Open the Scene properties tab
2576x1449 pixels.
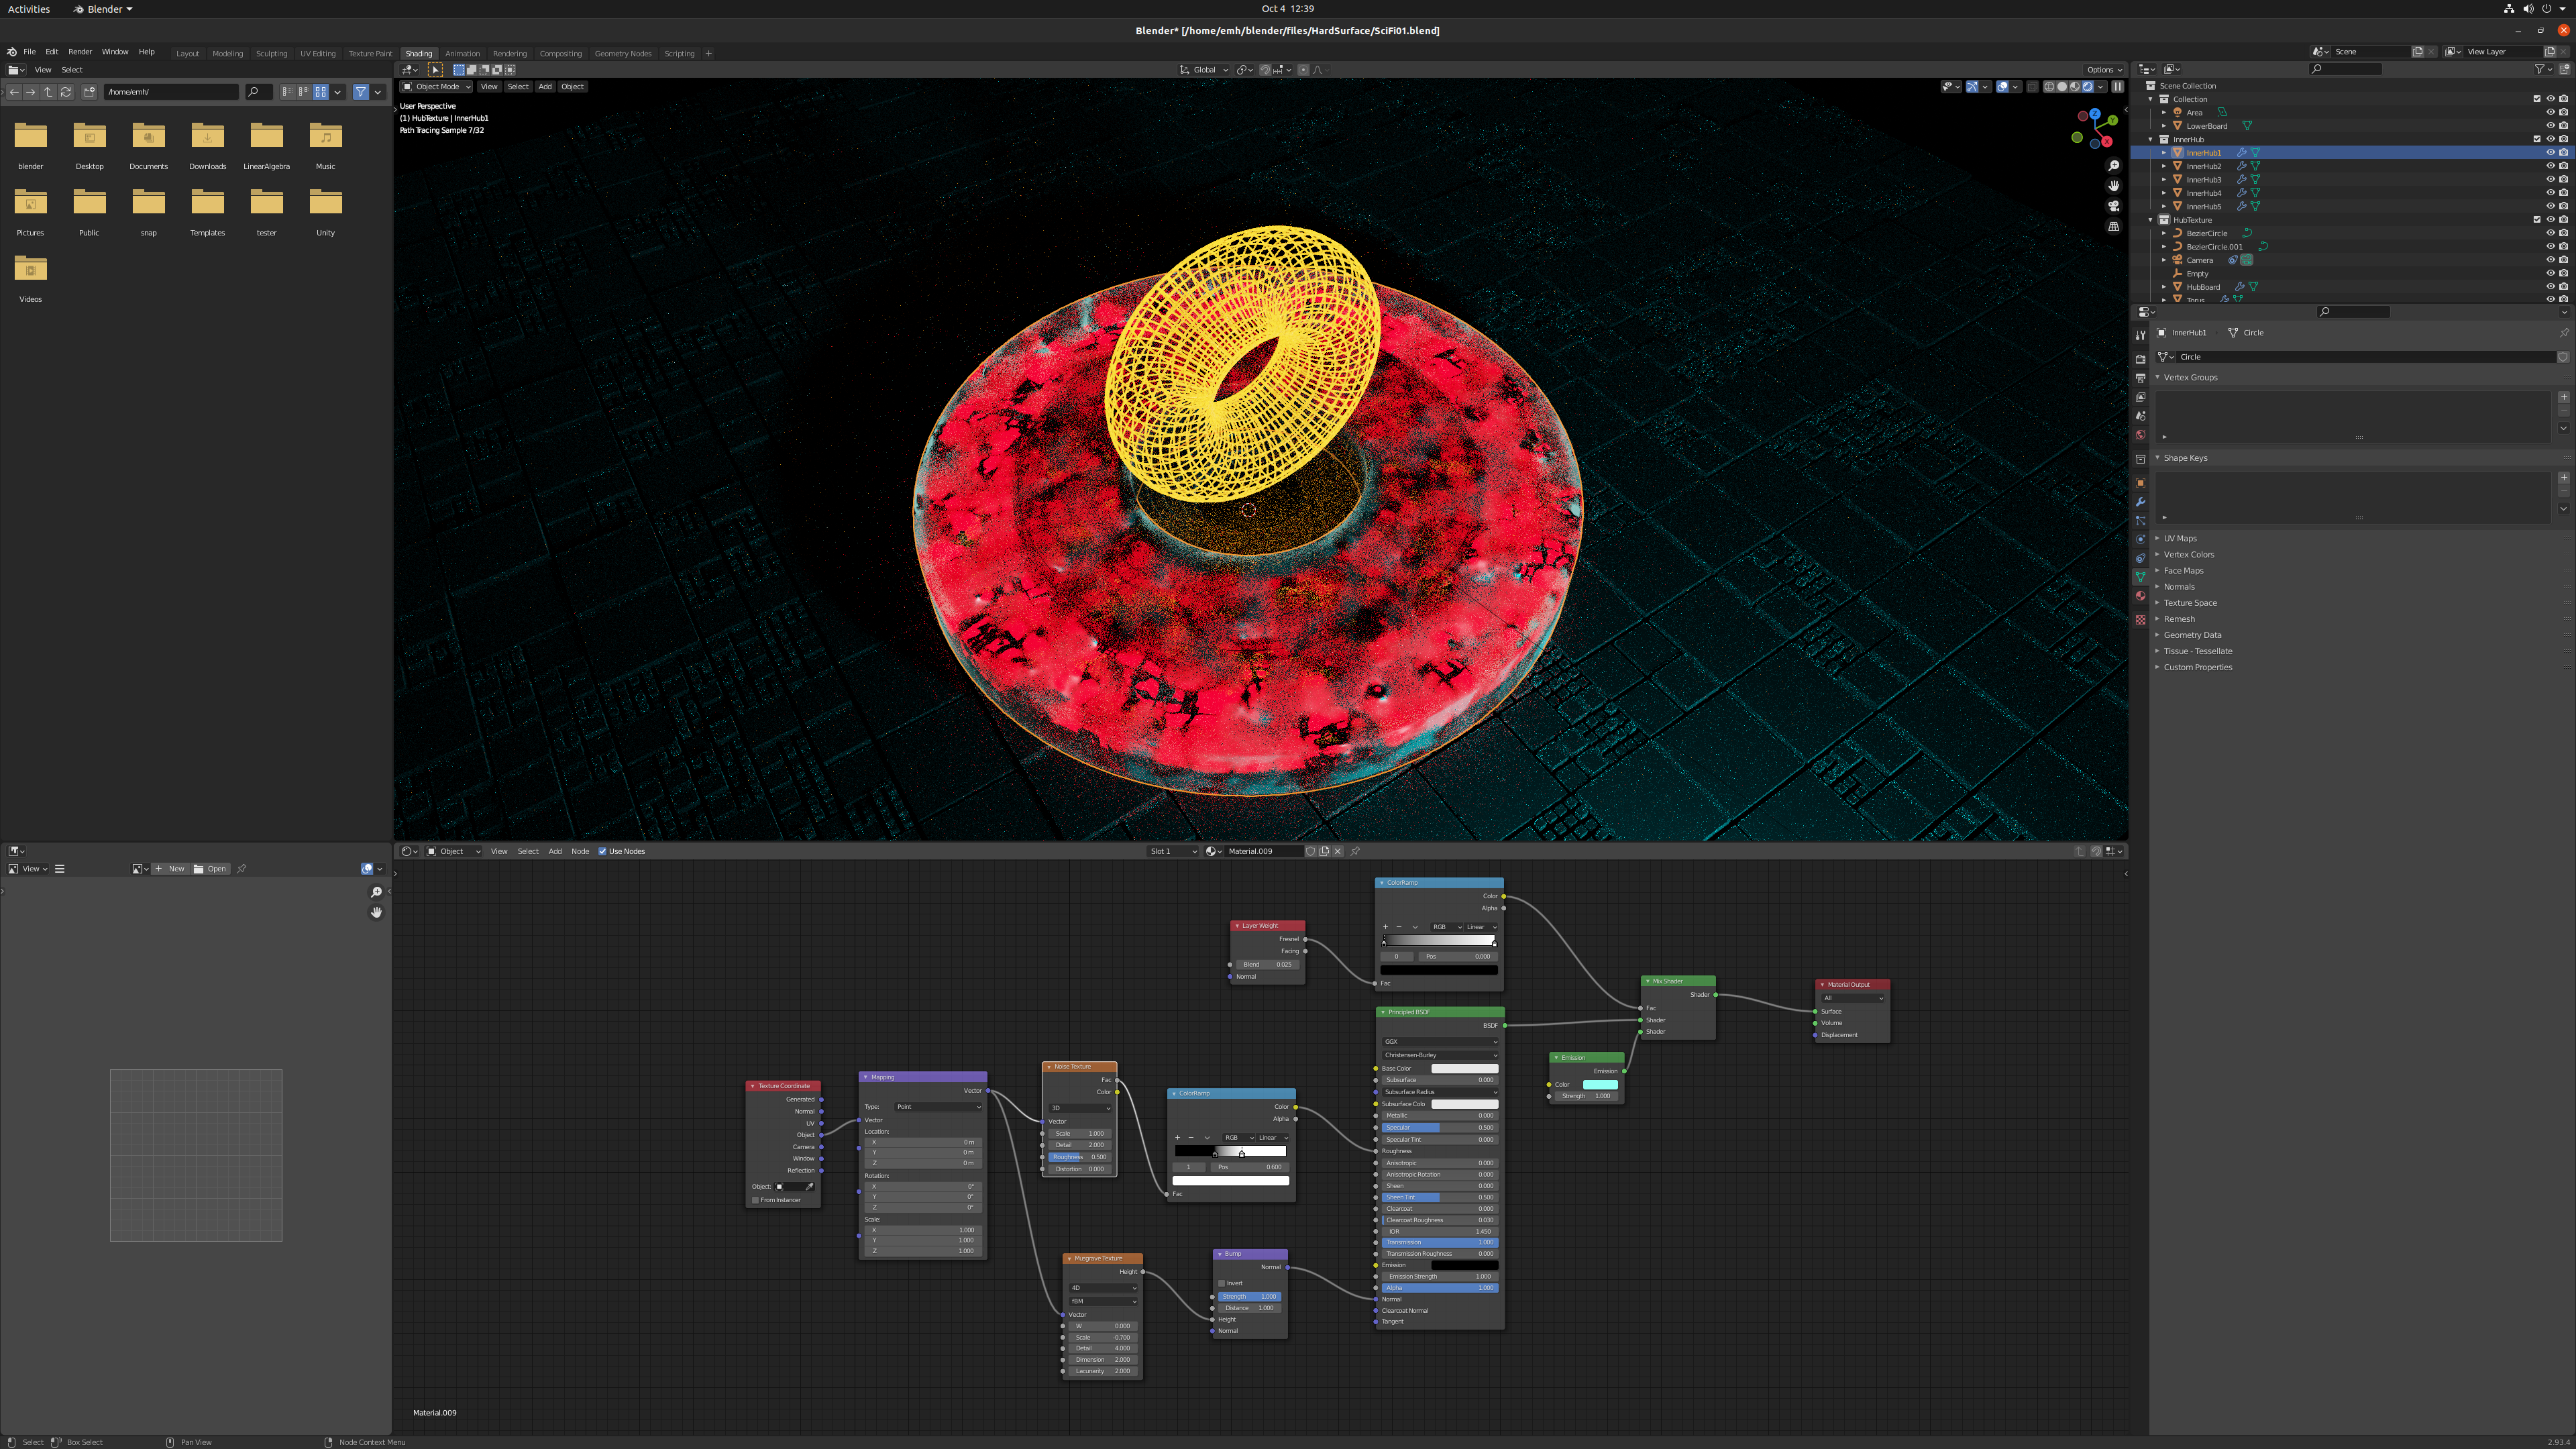(x=2140, y=416)
